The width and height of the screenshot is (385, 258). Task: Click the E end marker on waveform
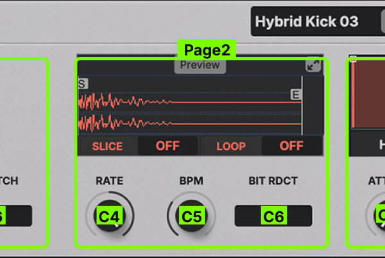click(296, 95)
